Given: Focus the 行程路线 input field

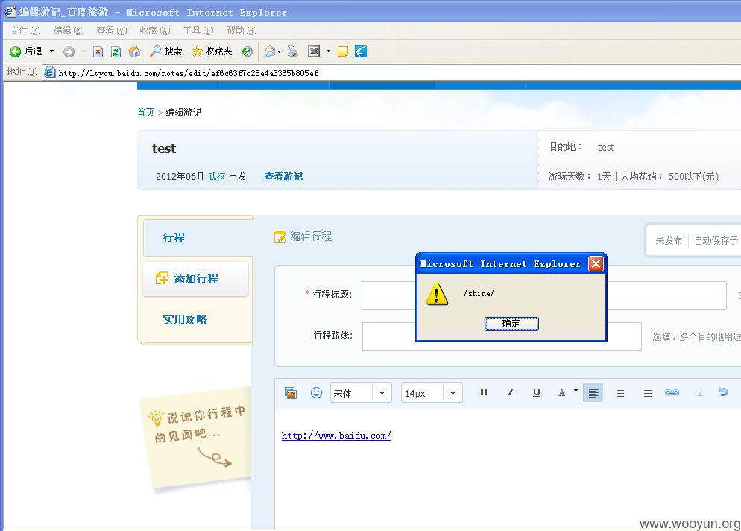Looking at the screenshot, I should 502,336.
